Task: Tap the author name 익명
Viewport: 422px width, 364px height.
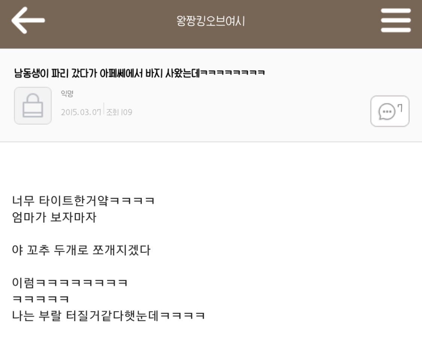Action: pyautogui.click(x=67, y=93)
